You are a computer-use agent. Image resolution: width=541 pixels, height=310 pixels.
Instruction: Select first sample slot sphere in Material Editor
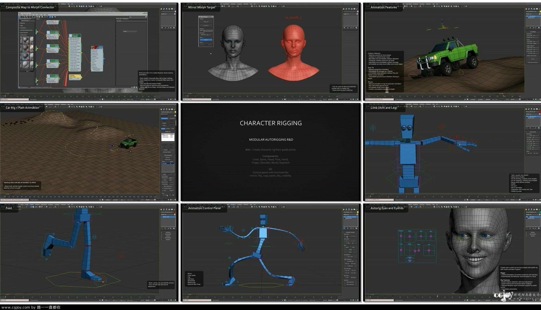coord(26,40)
